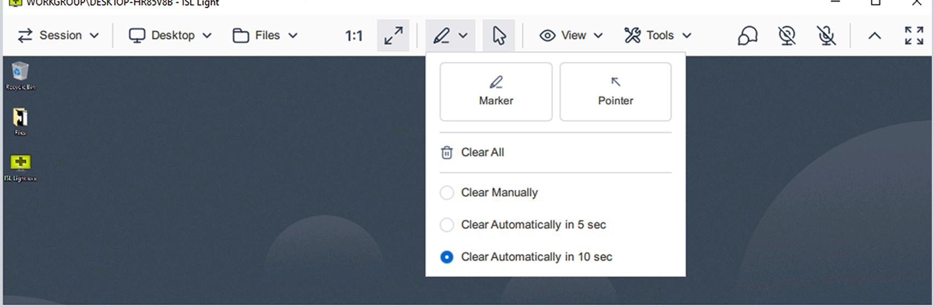This screenshot has height=307, width=934.
Task: Collapse toolbar with the up chevron
Action: [x=875, y=36]
